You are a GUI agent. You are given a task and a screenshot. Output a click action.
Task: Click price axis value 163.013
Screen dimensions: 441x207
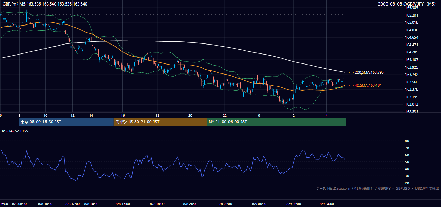click(411, 104)
